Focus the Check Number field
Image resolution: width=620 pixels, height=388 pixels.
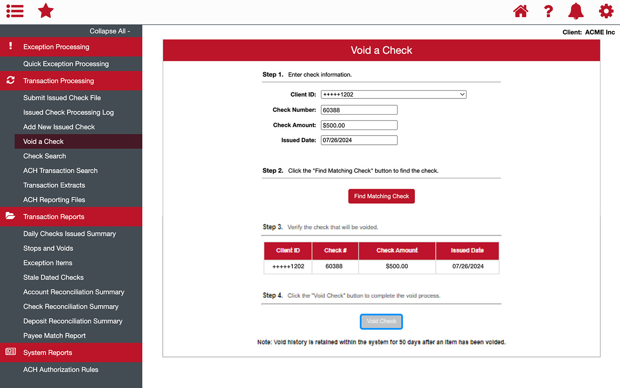pyautogui.click(x=359, y=110)
